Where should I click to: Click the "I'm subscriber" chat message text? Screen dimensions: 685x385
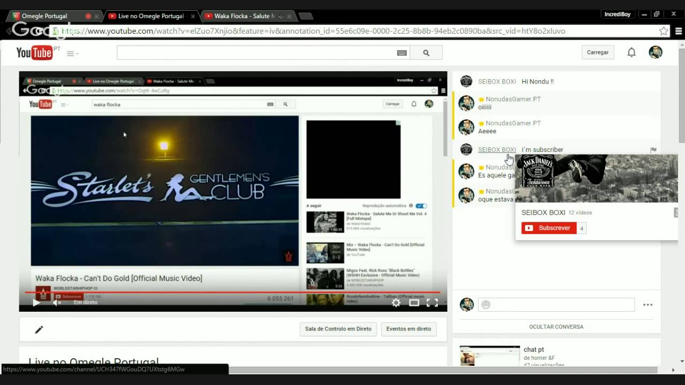[543, 150]
